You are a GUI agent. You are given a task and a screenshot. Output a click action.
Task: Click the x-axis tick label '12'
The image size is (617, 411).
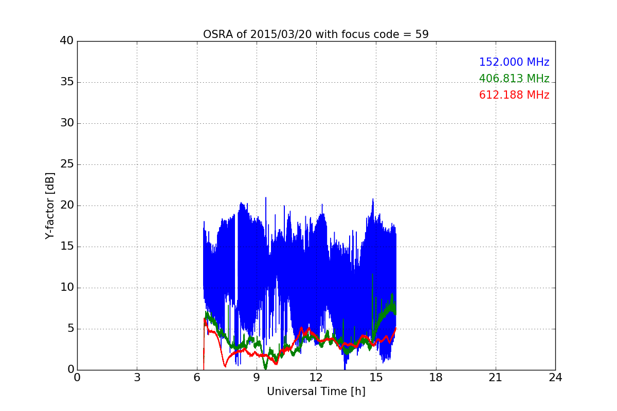[x=316, y=378]
